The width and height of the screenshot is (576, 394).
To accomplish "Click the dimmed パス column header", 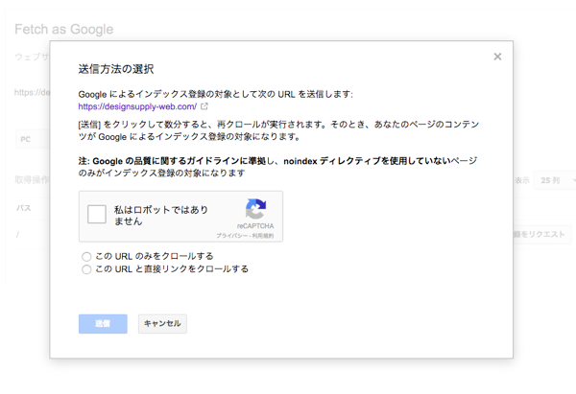I will click(x=23, y=208).
